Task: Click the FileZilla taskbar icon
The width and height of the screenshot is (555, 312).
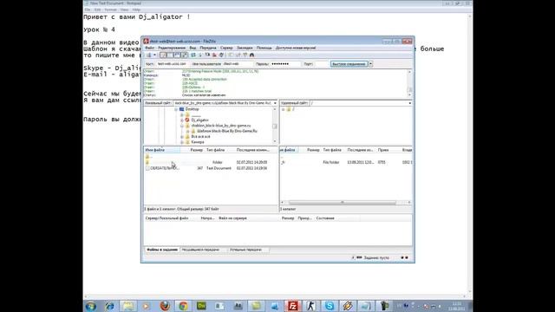Action: [293, 306]
